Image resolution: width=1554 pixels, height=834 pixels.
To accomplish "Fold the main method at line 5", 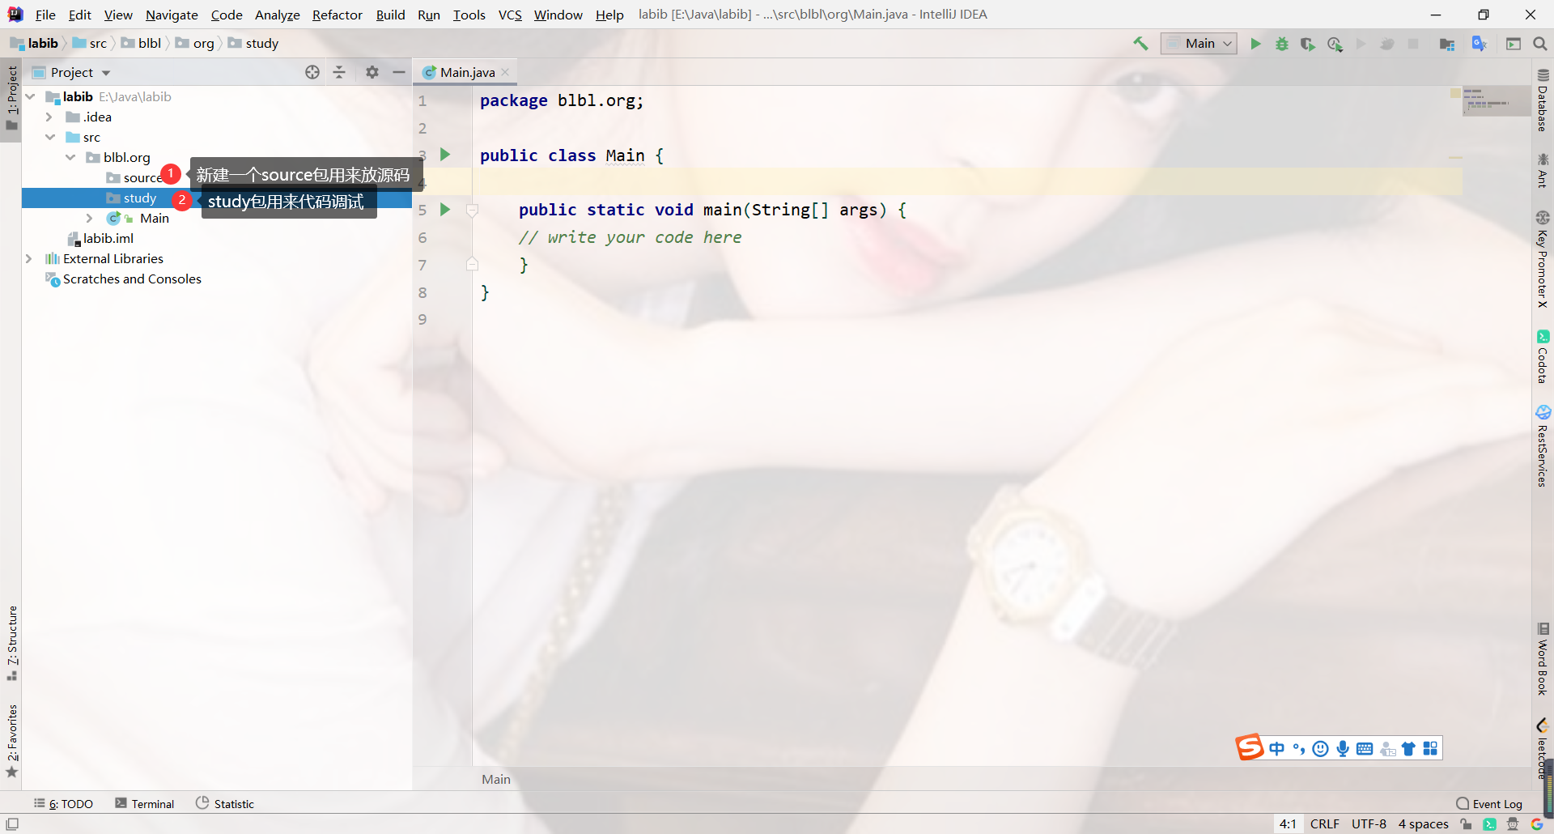I will click(x=473, y=211).
